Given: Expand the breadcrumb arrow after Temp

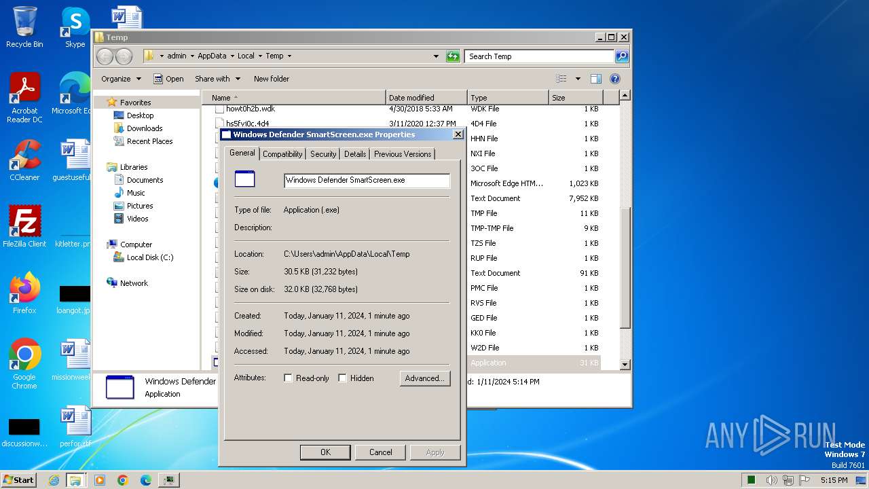Looking at the screenshot, I should tap(289, 56).
